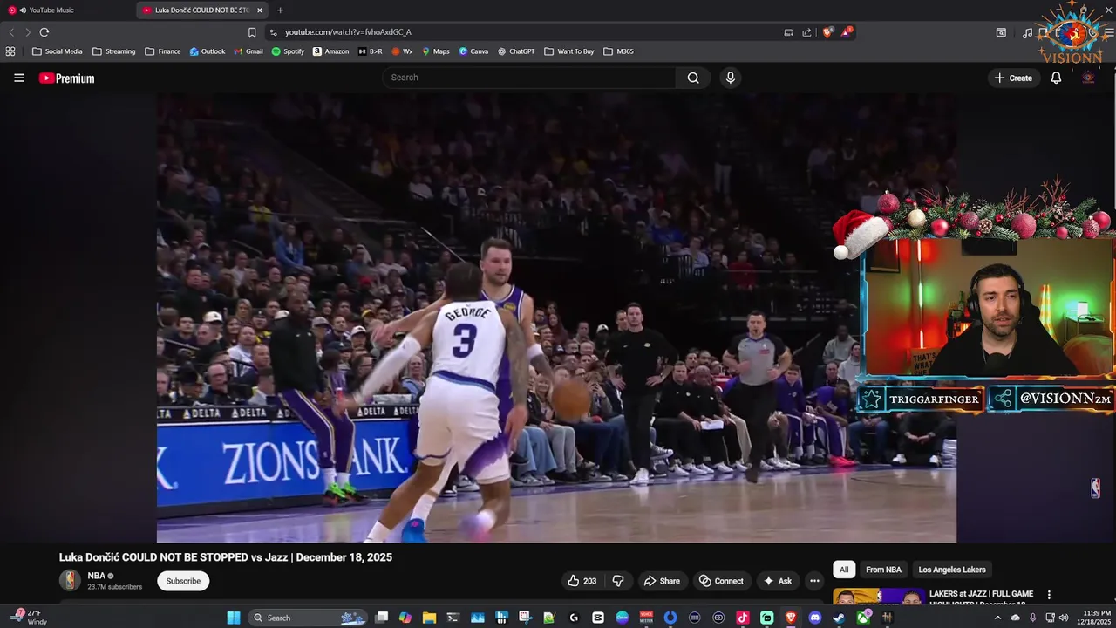Mute the YouTube Music tab's audio icon
Viewport: 1116px width, 628px height.
(23, 10)
